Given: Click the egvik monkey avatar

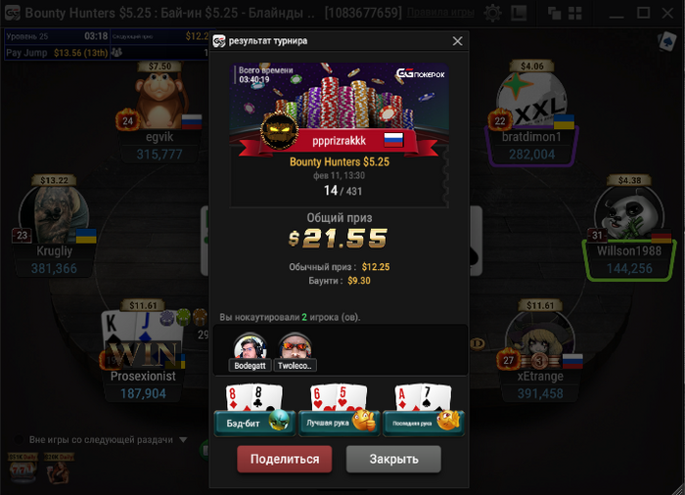Looking at the screenshot, I should 160,100.
